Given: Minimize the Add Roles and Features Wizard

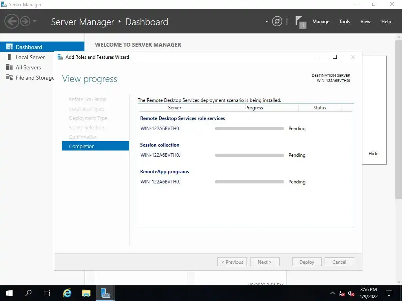Looking at the screenshot, I should pos(317,57).
